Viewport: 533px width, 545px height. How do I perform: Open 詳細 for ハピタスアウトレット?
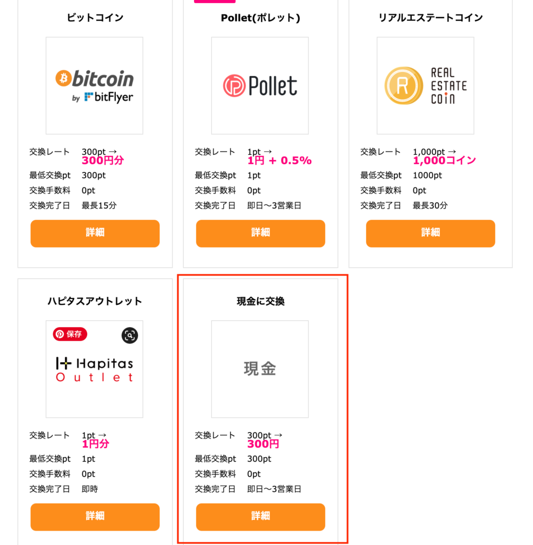[x=95, y=517]
